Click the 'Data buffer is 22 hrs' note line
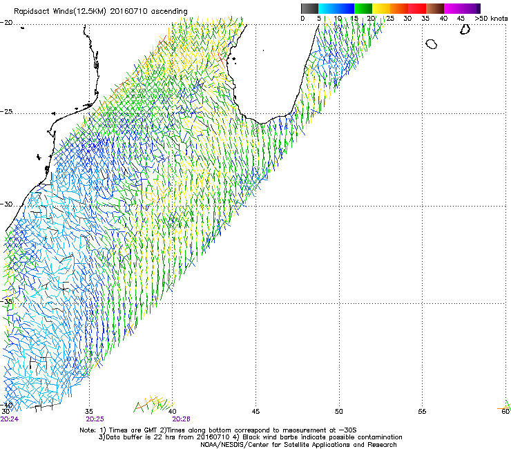This screenshot has height=449, width=511. (251, 437)
